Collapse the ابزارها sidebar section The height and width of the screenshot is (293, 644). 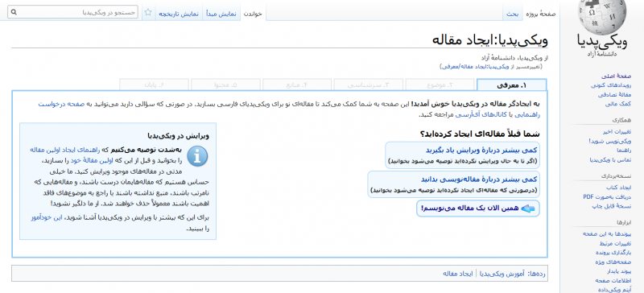point(624,222)
